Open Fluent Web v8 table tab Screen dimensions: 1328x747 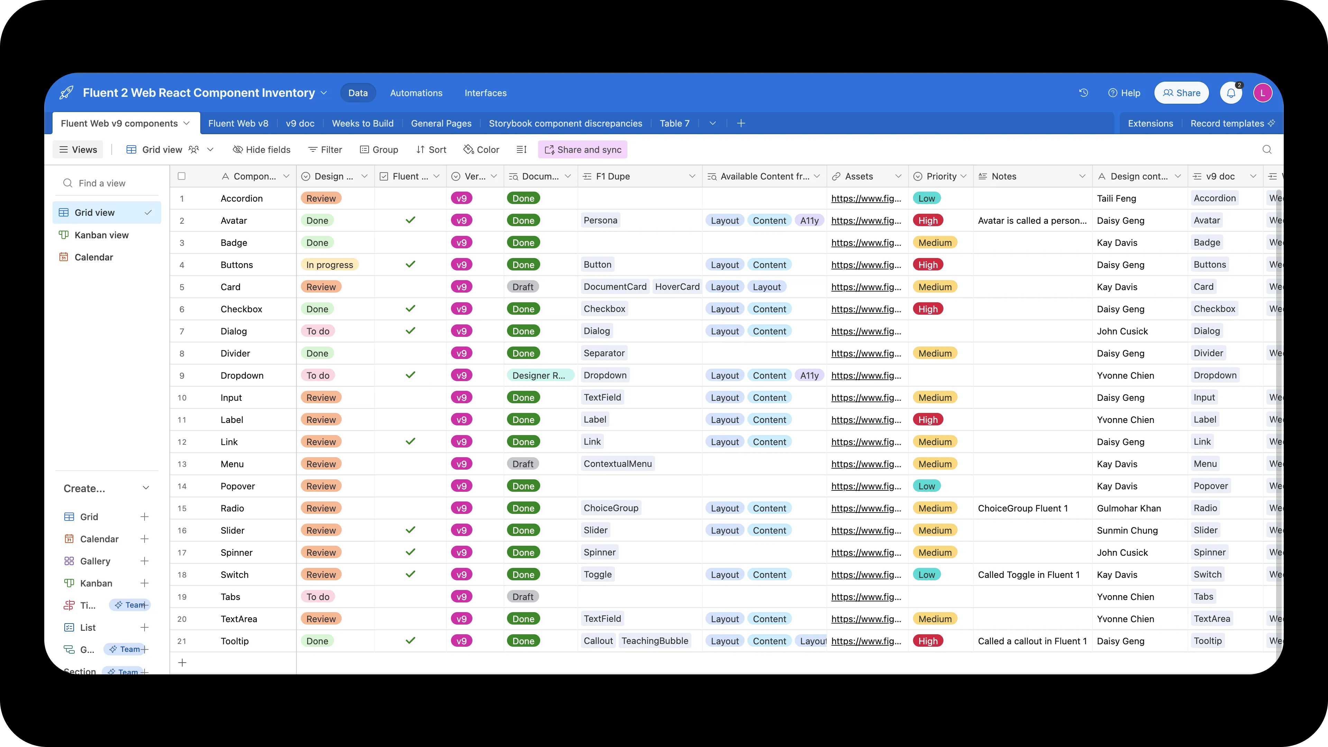tap(238, 123)
